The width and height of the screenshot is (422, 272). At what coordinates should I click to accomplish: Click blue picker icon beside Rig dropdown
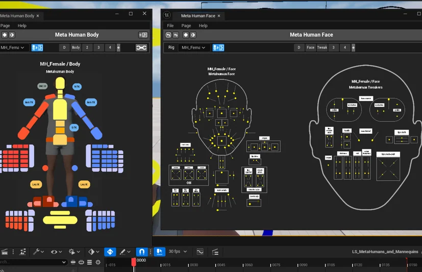[218, 47]
